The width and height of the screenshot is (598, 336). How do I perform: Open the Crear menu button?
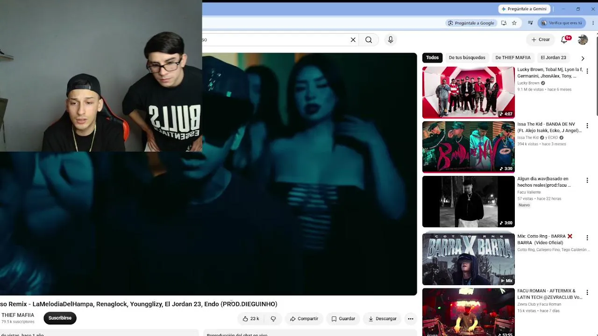tap(541, 40)
